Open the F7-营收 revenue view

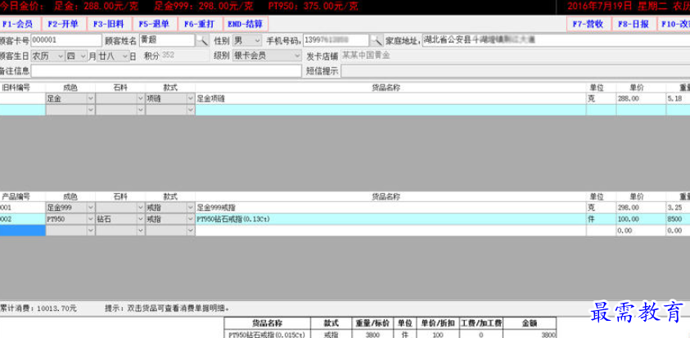(589, 25)
